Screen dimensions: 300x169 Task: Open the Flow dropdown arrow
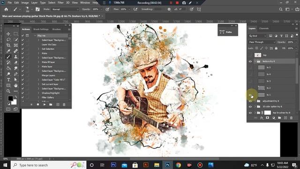coord(129,9)
